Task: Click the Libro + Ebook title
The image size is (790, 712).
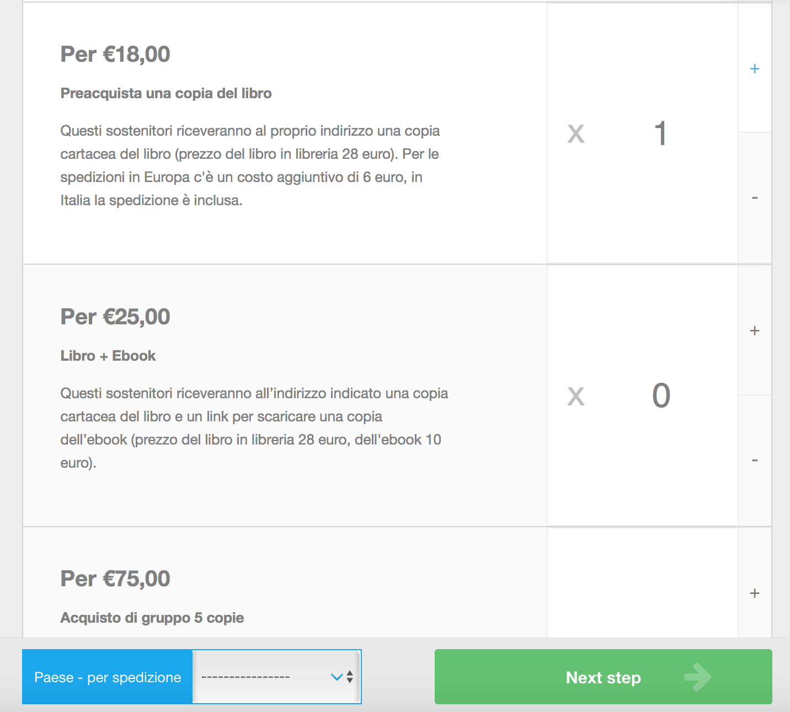Action: pyautogui.click(x=108, y=356)
